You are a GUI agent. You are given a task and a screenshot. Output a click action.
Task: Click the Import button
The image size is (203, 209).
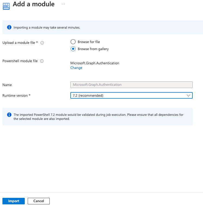[14, 201]
